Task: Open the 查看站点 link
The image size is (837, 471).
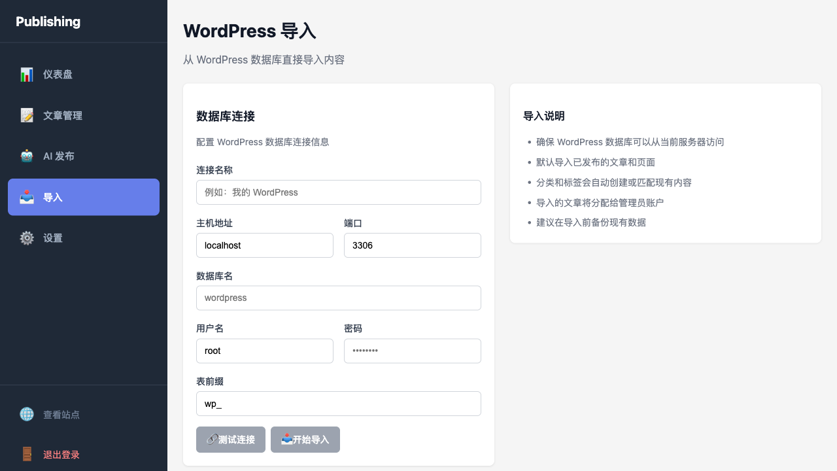Action: [x=84, y=414]
